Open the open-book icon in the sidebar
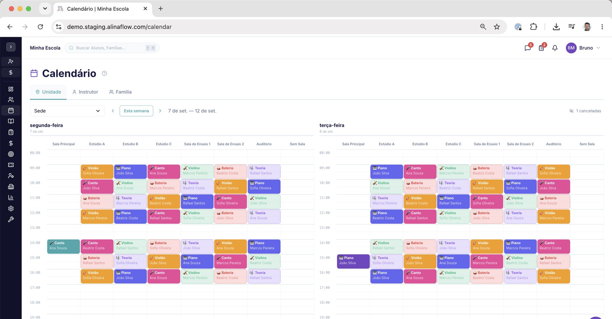 [11, 121]
